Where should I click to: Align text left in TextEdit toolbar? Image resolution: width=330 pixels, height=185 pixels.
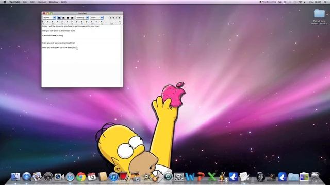pyautogui.click(x=59, y=18)
